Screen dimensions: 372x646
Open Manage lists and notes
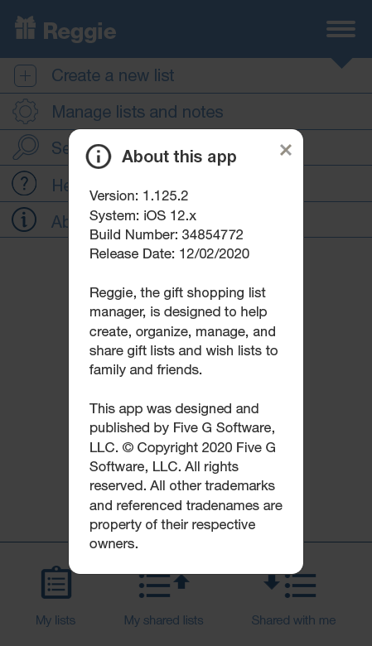(x=138, y=112)
